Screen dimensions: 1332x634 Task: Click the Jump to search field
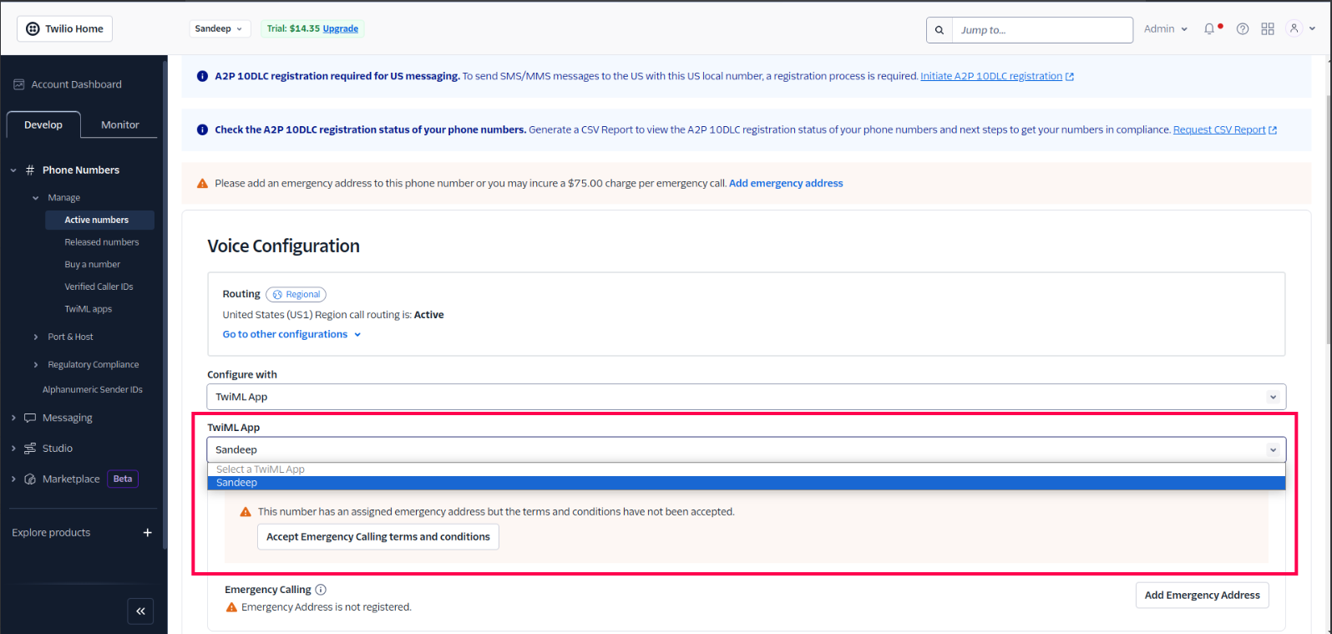(x=1042, y=30)
